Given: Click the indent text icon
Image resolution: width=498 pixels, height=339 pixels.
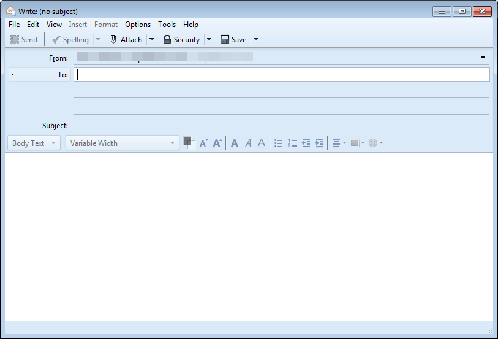Looking at the screenshot, I should click(319, 143).
